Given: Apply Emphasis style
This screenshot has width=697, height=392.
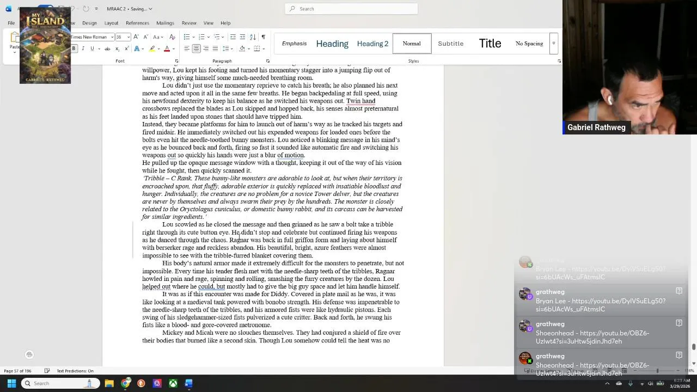Looking at the screenshot, I should pos(294,44).
